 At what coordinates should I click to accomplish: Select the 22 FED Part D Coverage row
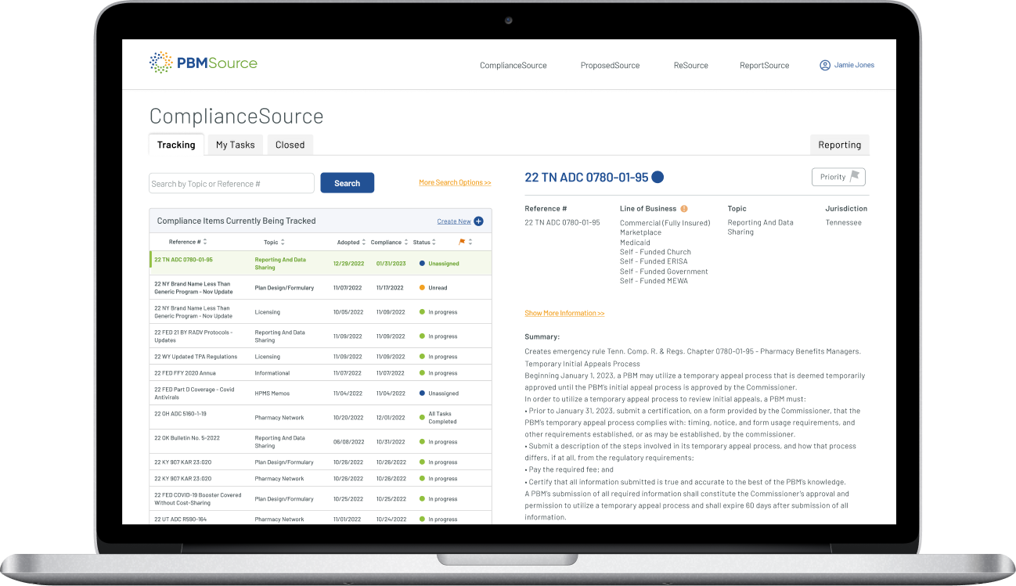pyautogui.click(x=321, y=394)
